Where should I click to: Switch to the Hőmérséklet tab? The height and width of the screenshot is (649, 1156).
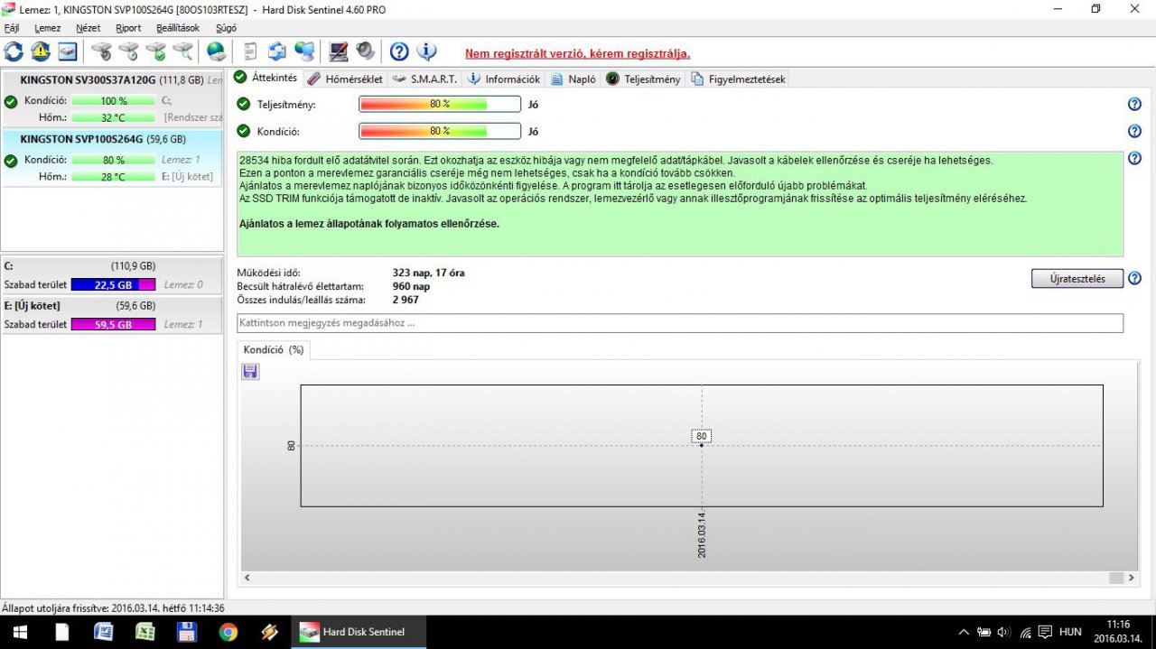346,79
